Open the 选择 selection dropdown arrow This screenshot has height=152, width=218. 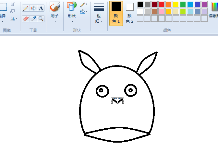tap(2, 21)
